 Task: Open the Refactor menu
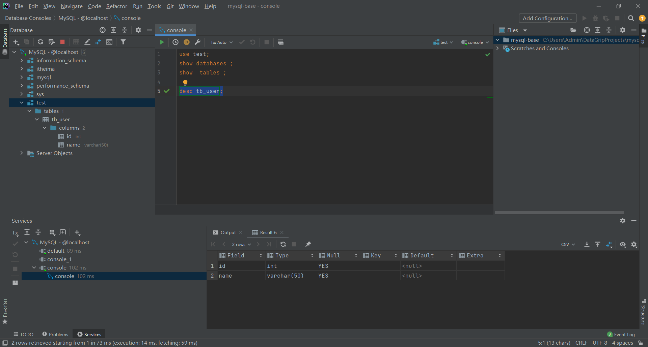point(117,6)
